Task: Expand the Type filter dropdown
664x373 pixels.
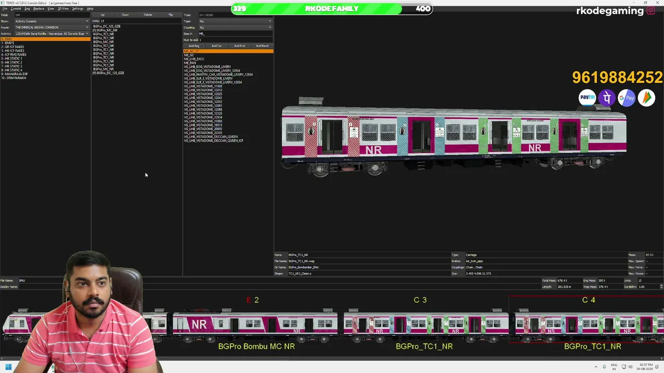Action: (x=235, y=21)
